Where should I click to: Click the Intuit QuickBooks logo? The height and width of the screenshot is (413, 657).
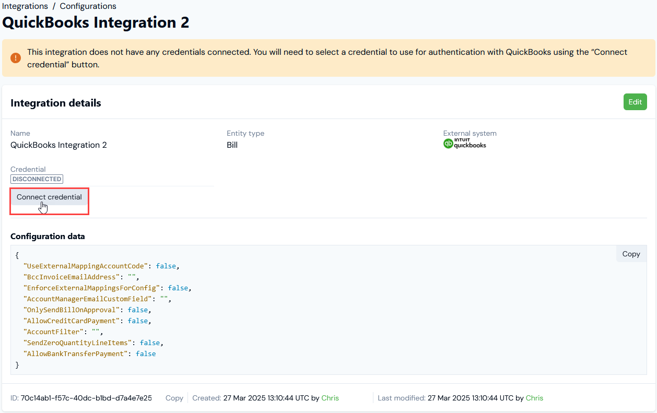click(465, 144)
